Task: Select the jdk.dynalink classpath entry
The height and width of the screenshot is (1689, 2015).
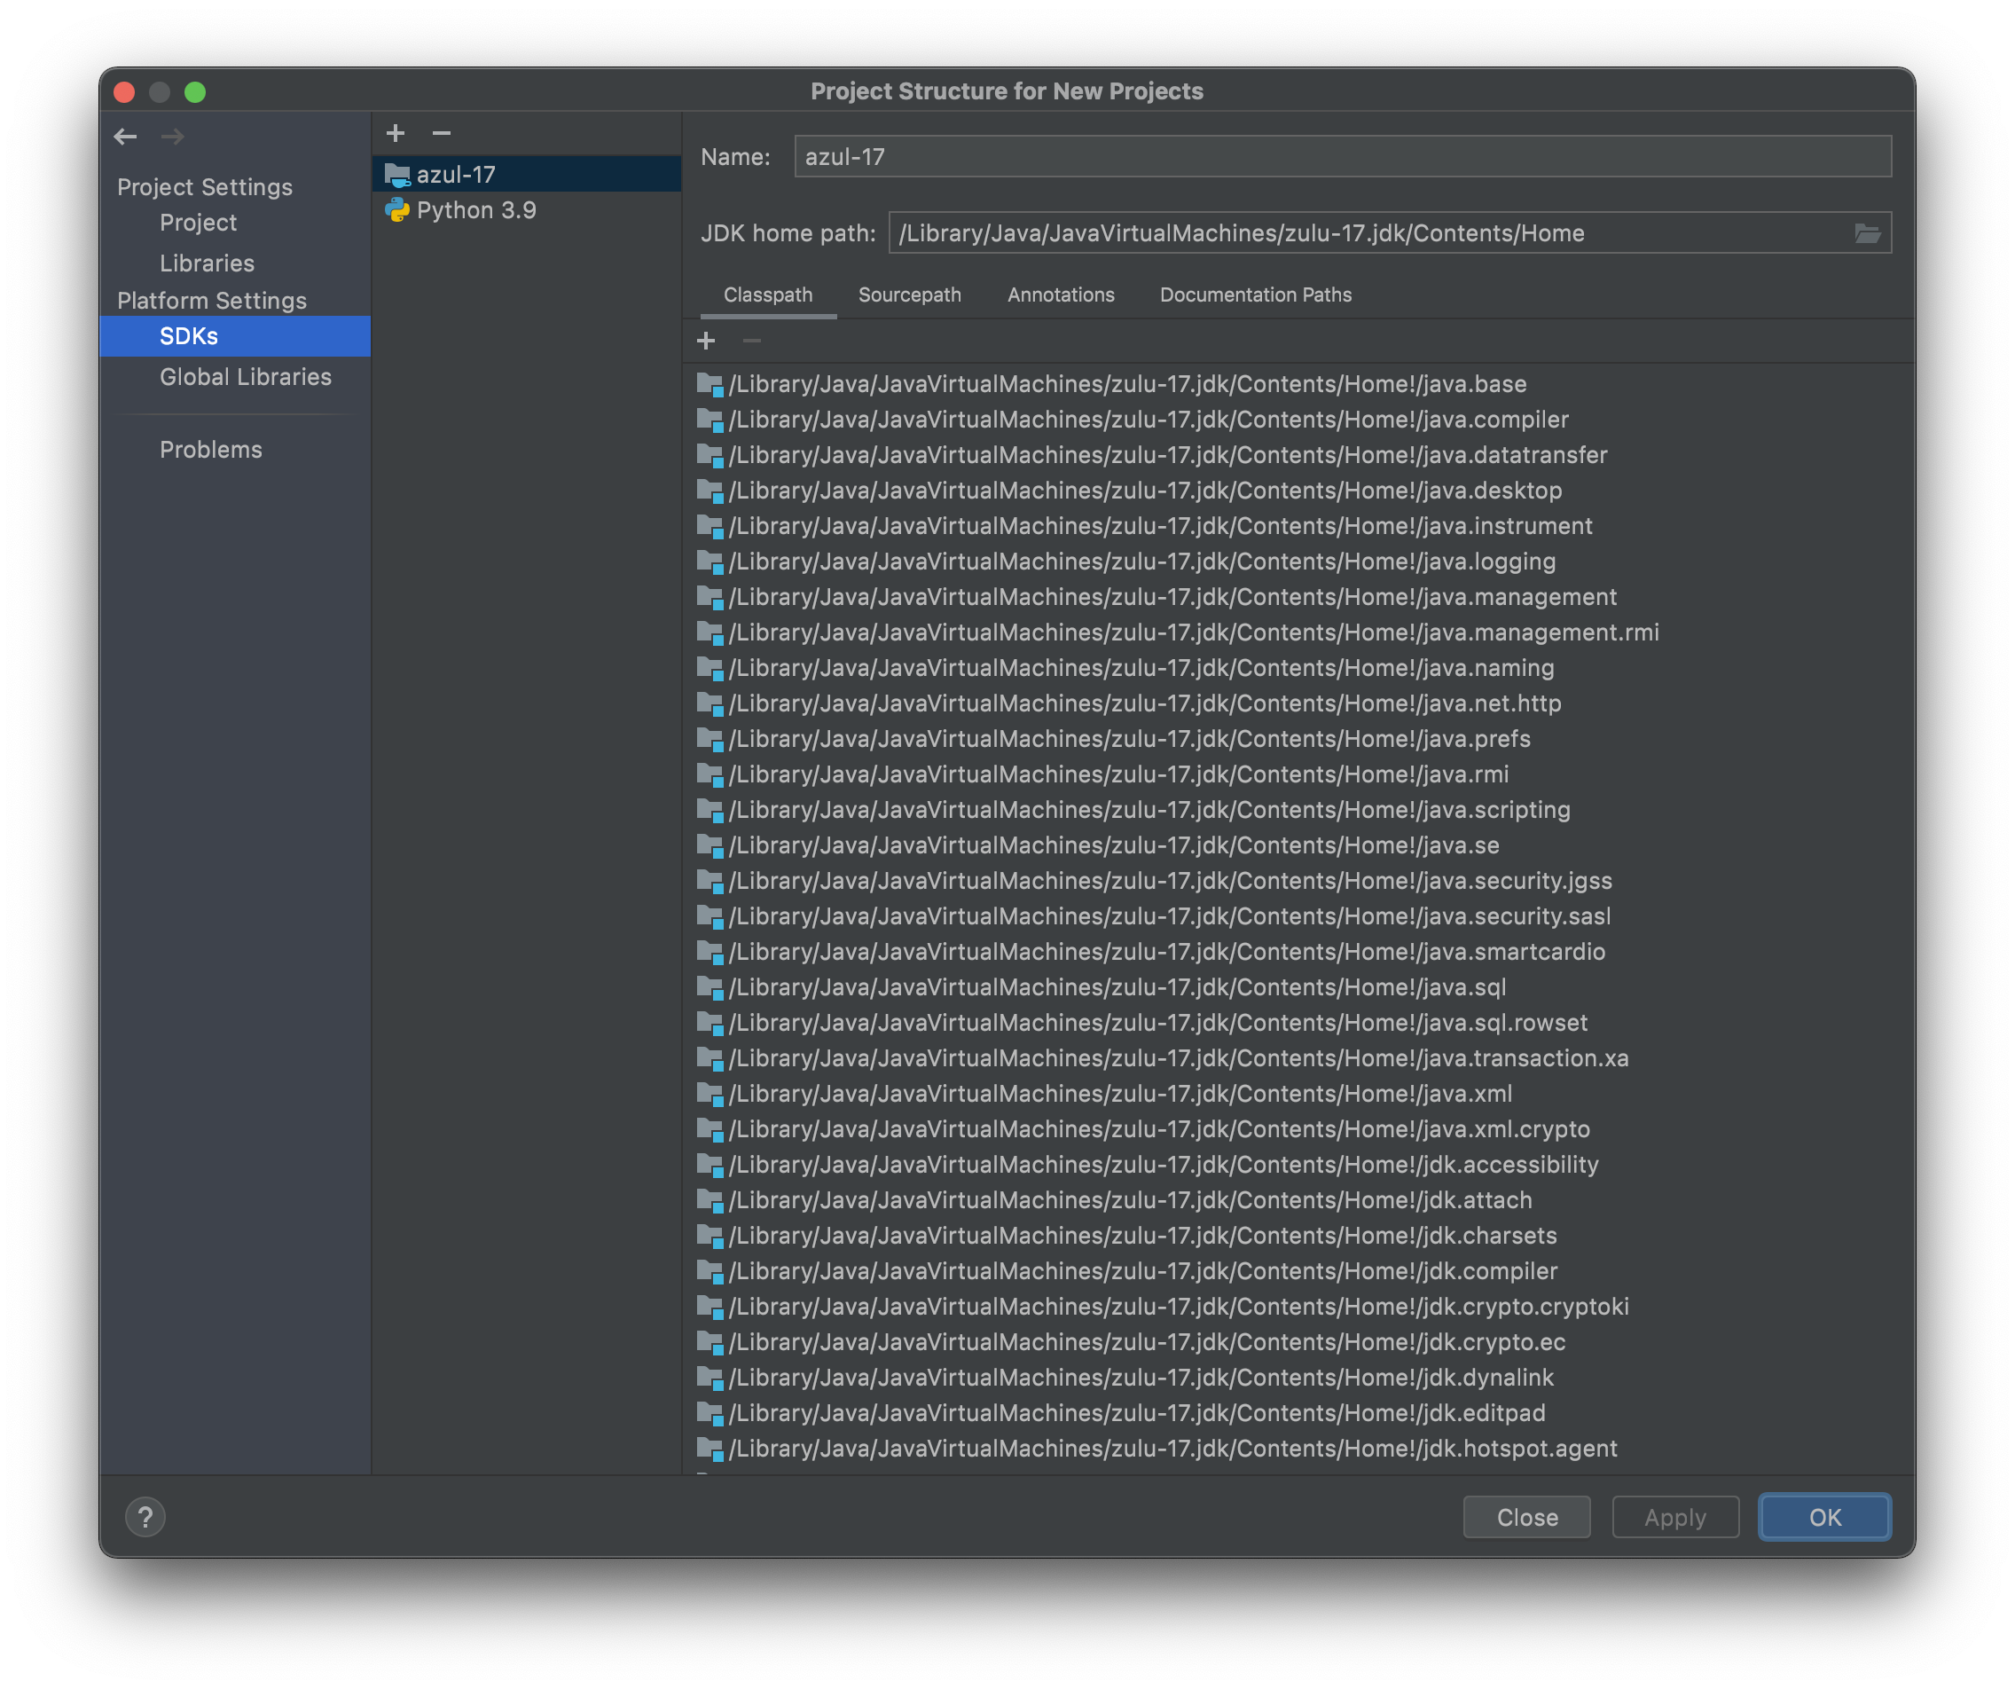Action: [x=1298, y=1378]
